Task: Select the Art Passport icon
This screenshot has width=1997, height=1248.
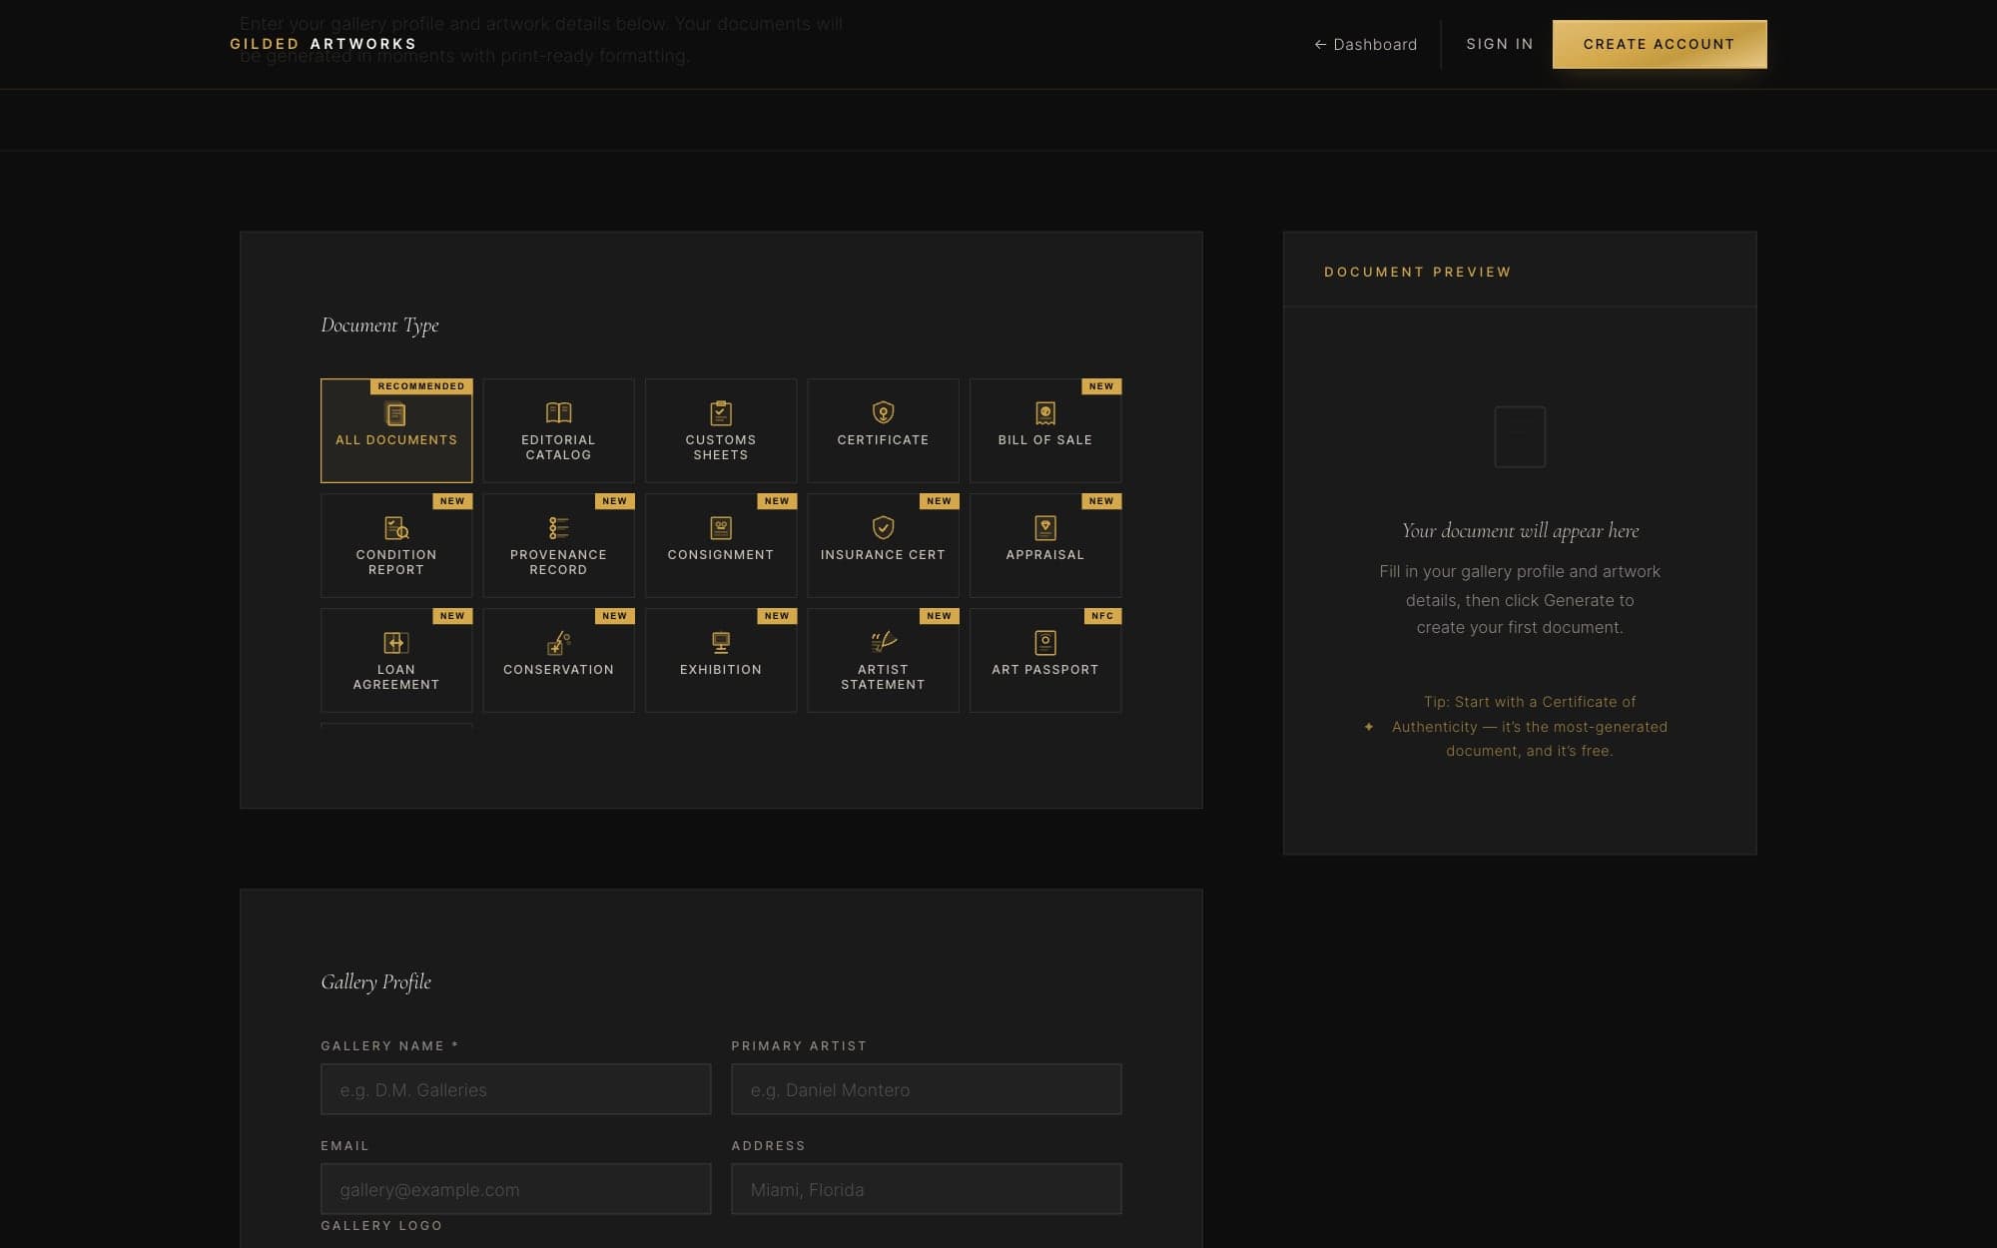Action: 1045,642
